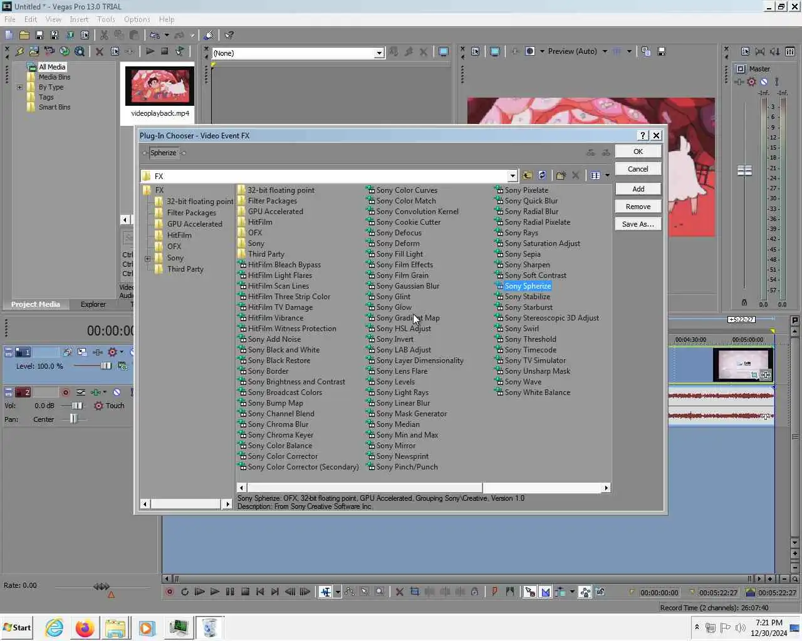Click the up one level folder icon in the Plug-In Chooser
Image resolution: width=802 pixels, height=641 pixels.
point(528,176)
